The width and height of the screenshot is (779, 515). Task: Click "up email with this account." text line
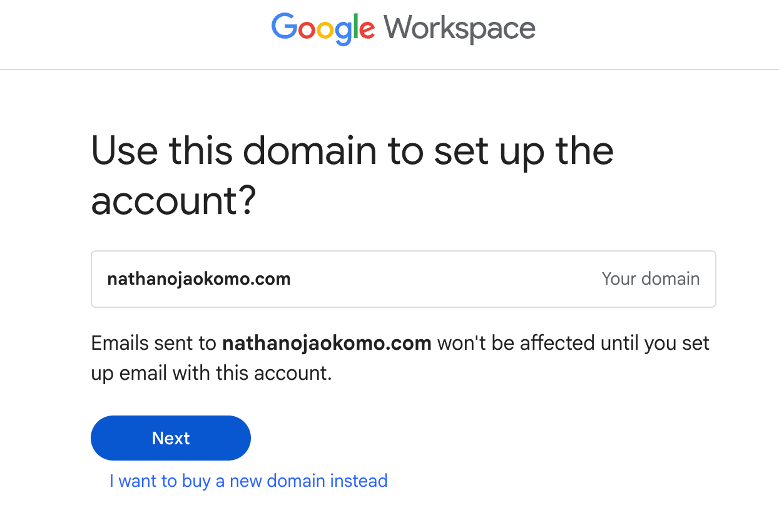pyautogui.click(x=211, y=373)
